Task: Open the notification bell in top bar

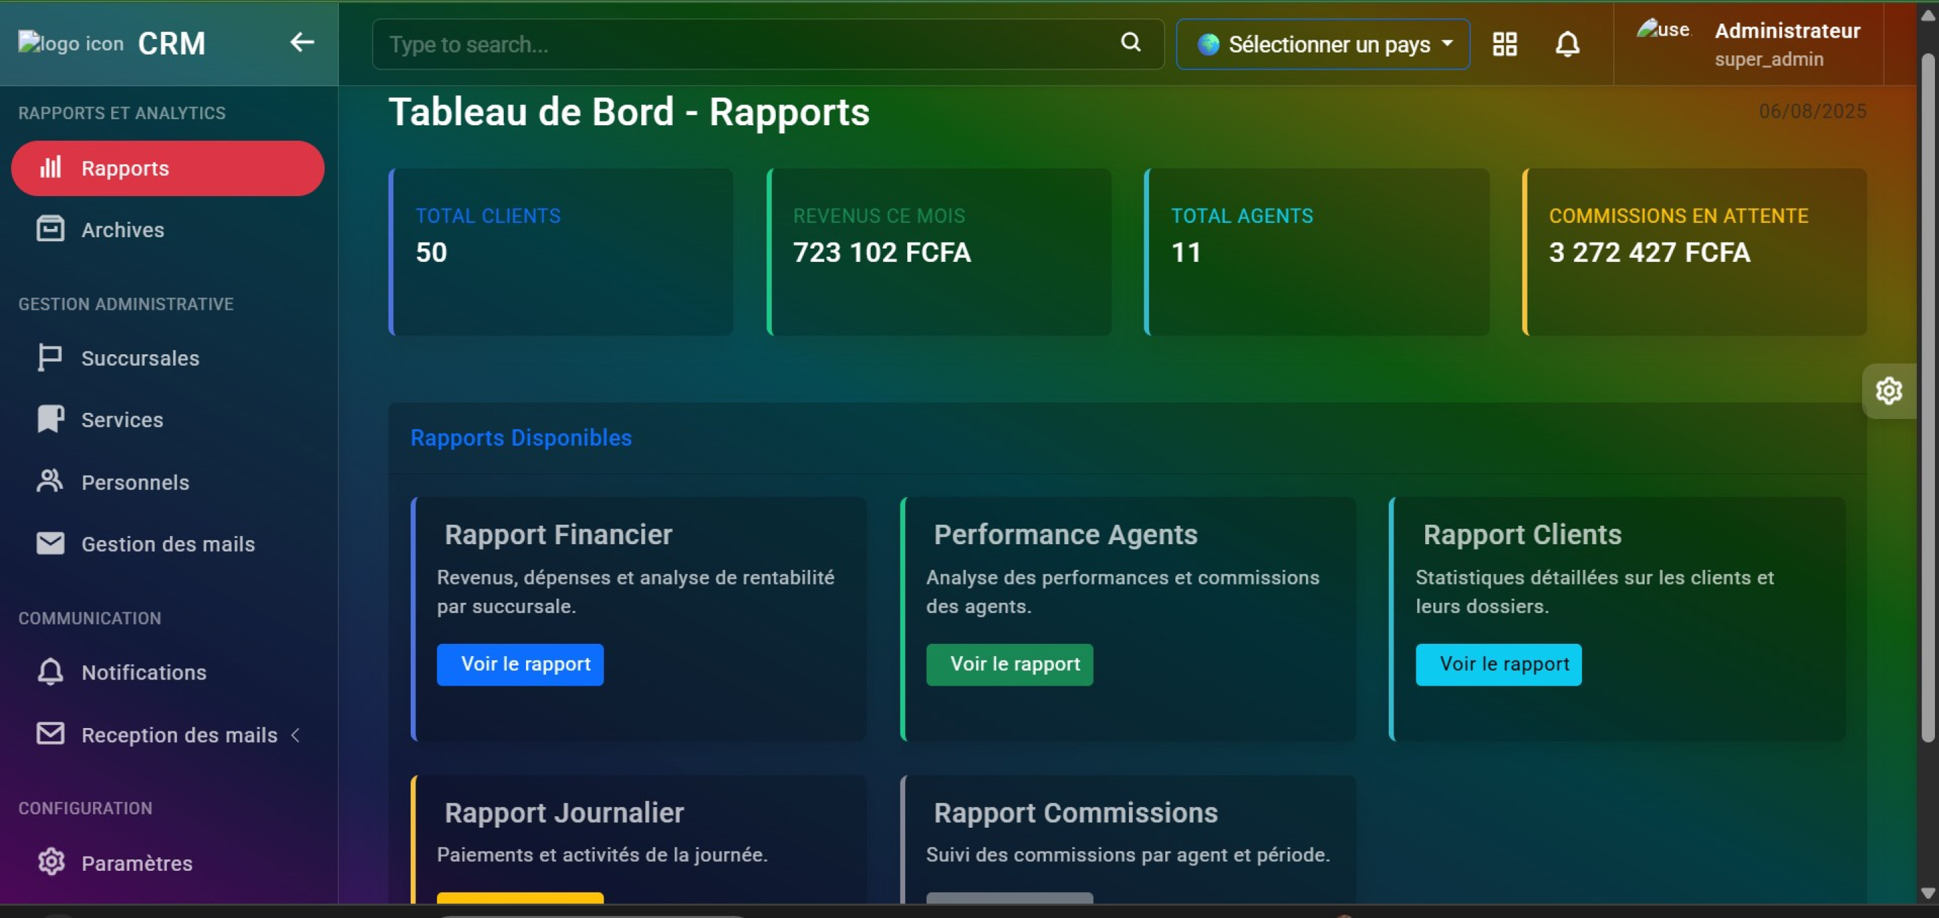Action: (x=1567, y=44)
